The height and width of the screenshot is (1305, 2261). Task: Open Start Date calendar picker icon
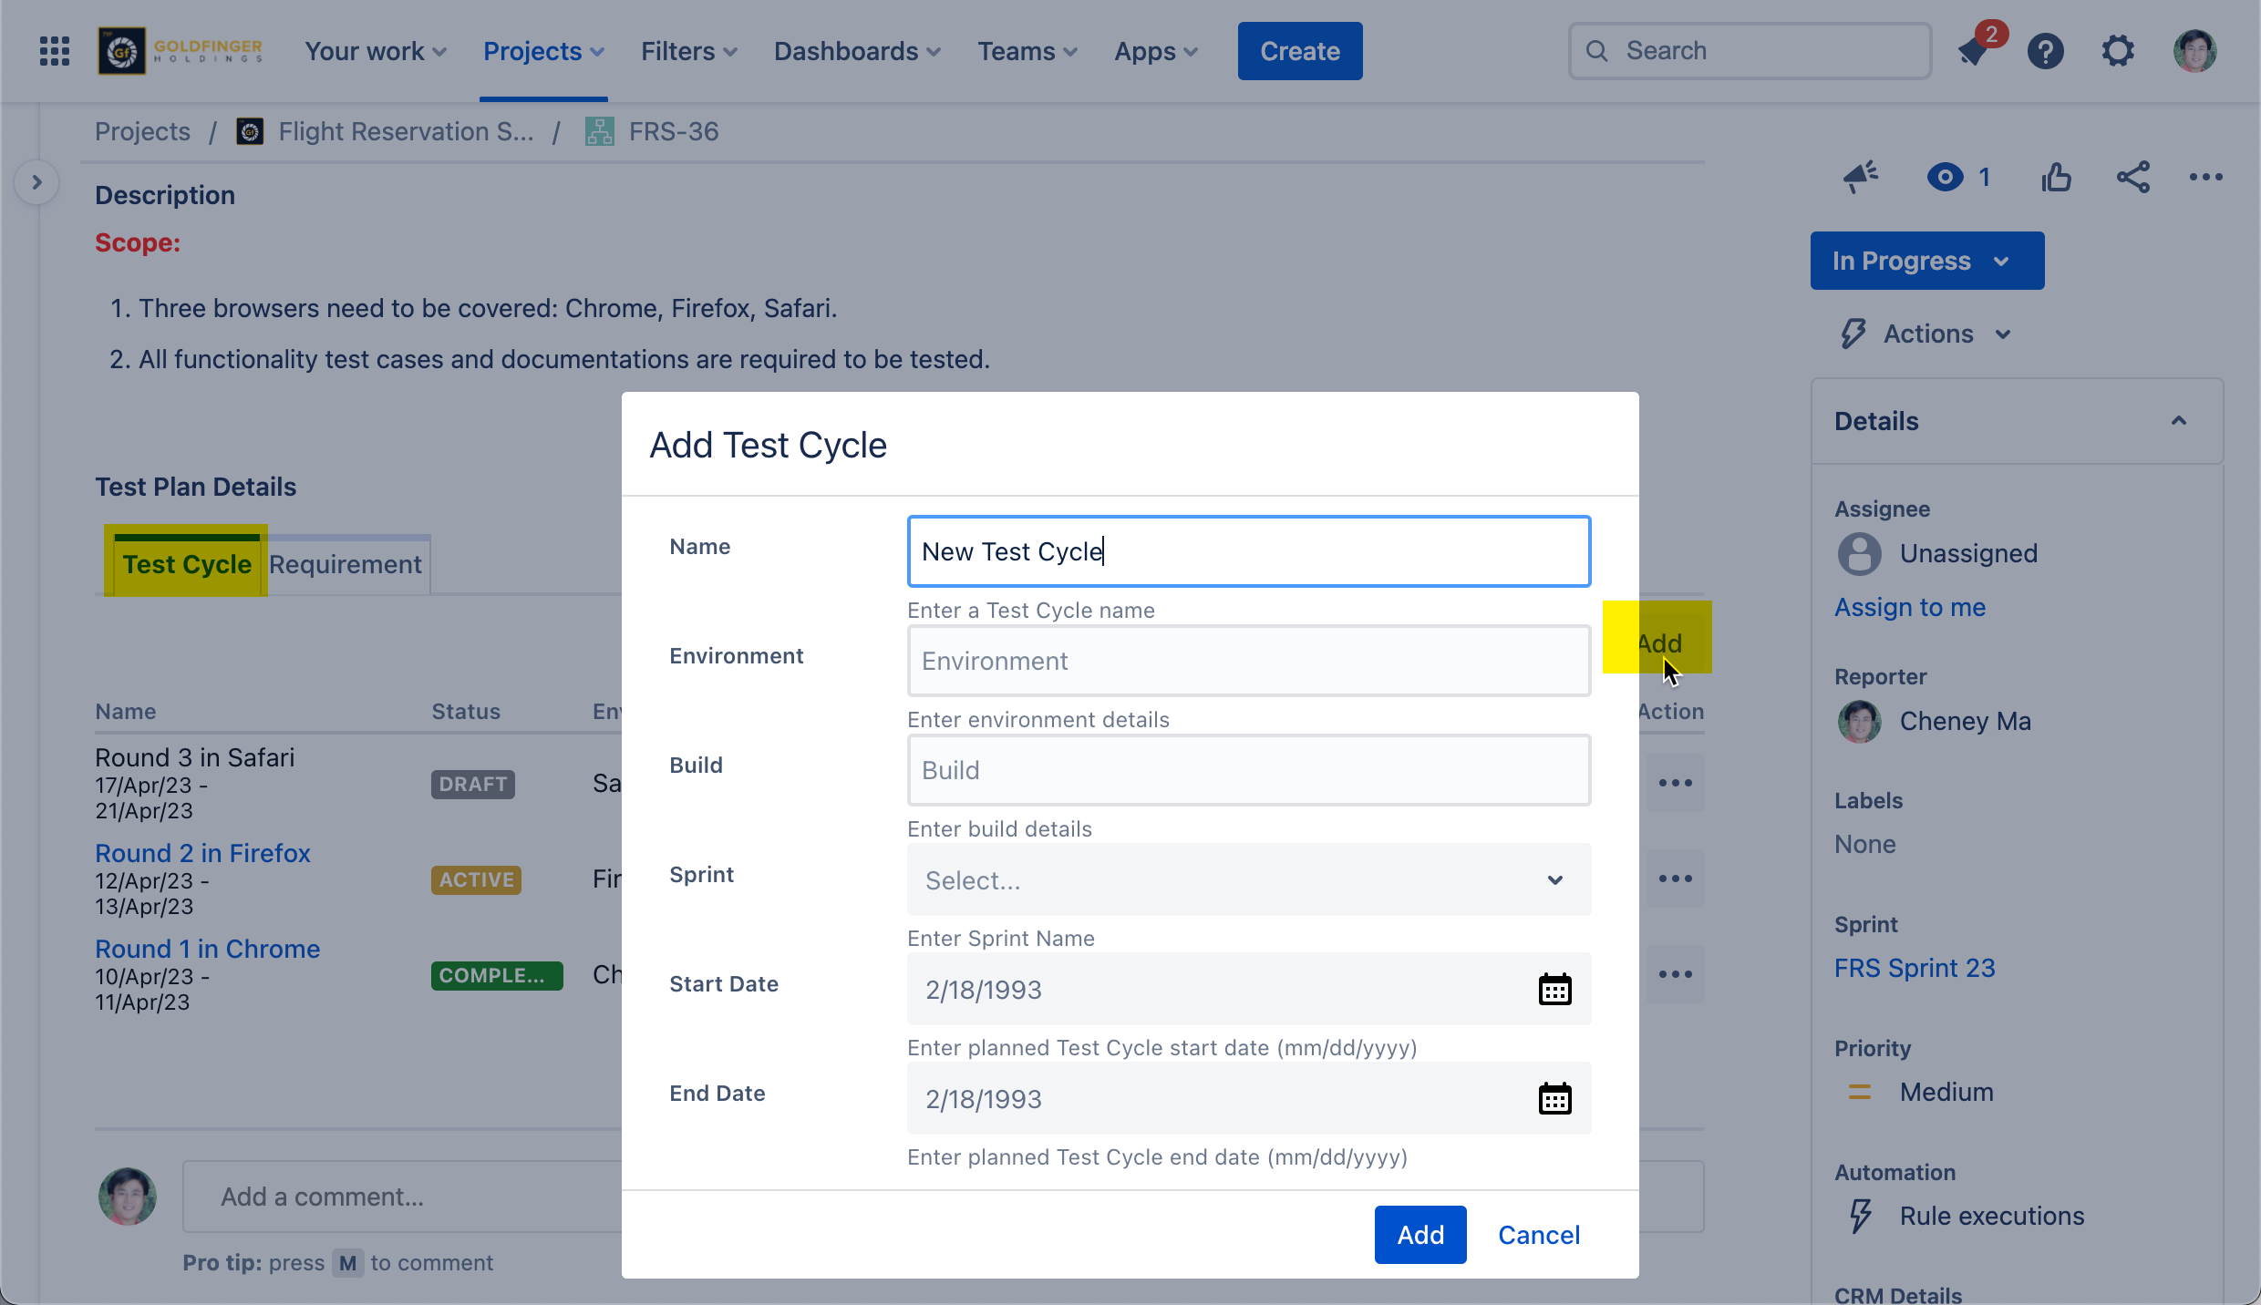coord(1554,989)
